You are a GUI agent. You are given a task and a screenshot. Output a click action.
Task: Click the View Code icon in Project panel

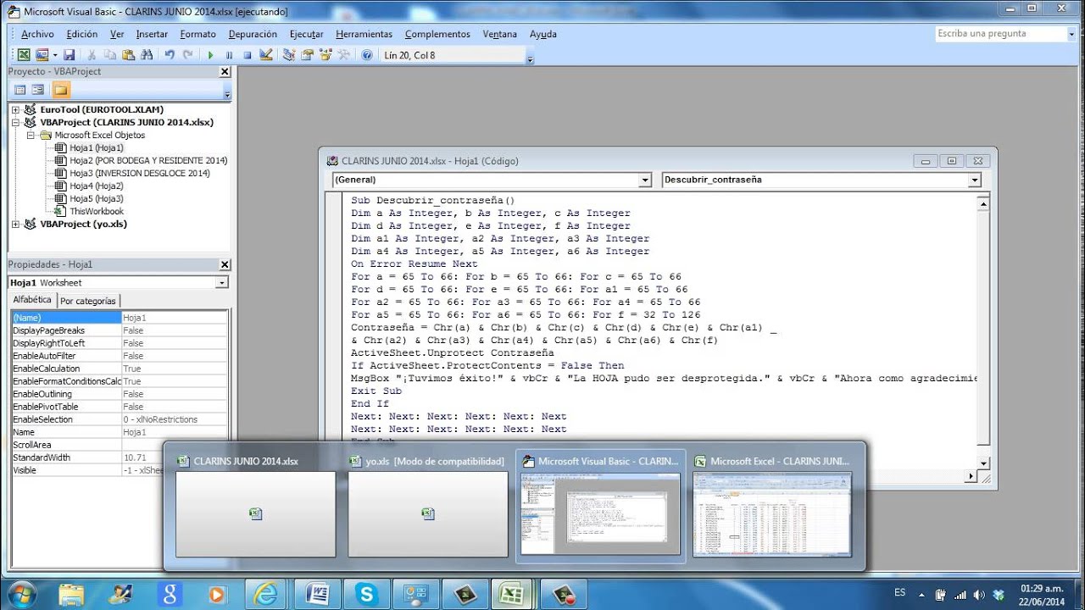[20, 90]
